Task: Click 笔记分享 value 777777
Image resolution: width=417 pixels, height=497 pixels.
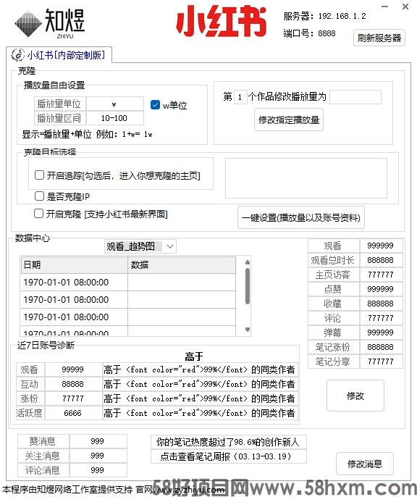Action: click(x=381, y=362)
